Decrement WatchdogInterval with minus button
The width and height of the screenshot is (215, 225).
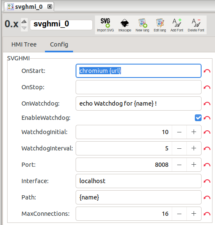click(x=179, y=148)
